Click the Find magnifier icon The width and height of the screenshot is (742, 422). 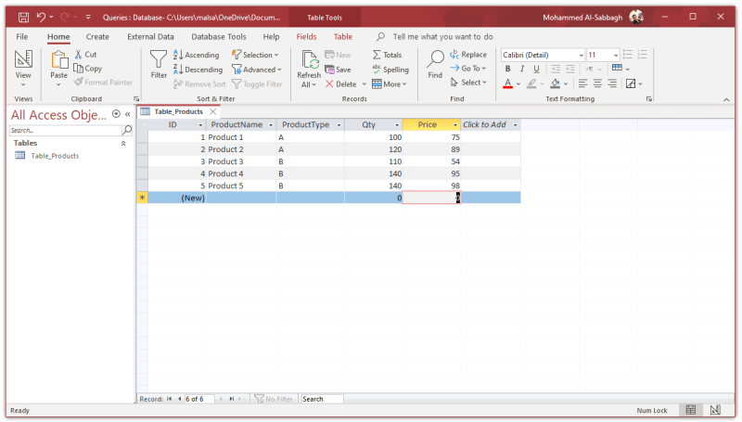[x=435, y=59]
